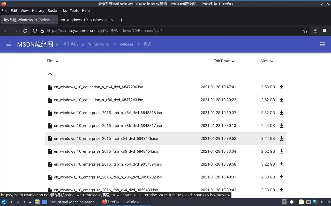
Task: Switch to workspace 3 in taskbar
Action: [x=24, y=202]
